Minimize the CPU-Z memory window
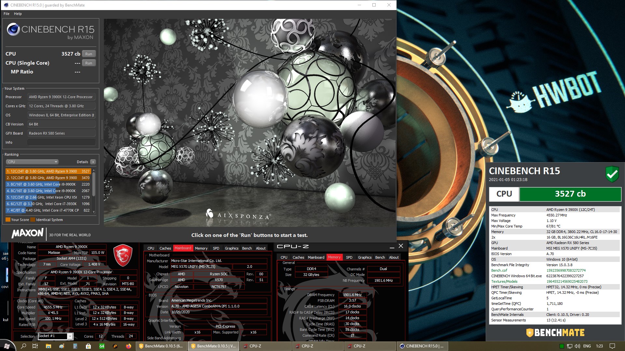 [392, 247]
